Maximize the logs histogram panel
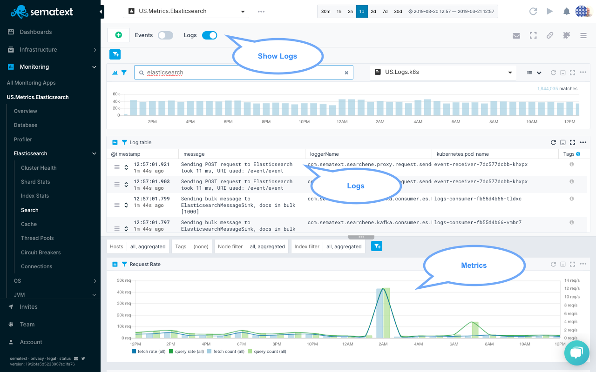Viewport: 596px width, 372px height. (x=573, y=73)
